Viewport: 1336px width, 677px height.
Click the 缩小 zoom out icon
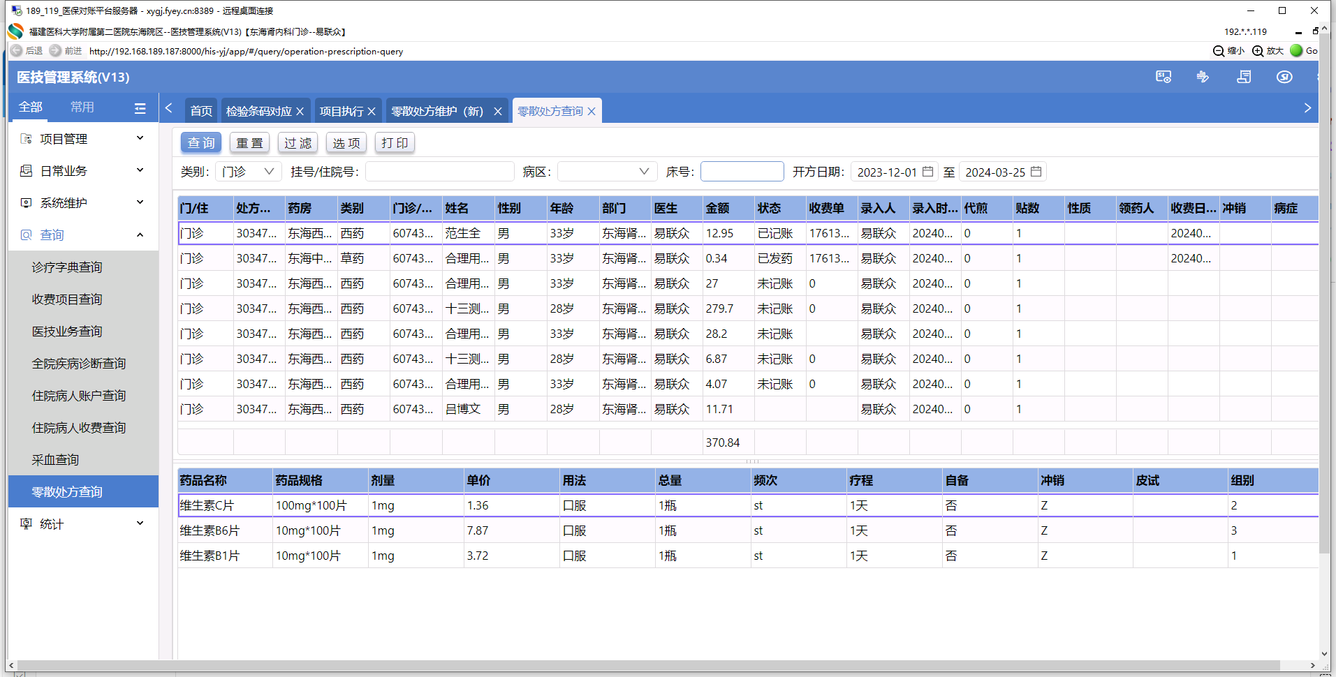(x=1219, y=51)
